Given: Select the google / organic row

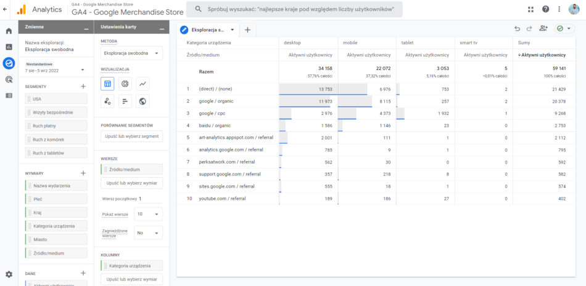Looking at the screenshot, I should coord(216,101).
